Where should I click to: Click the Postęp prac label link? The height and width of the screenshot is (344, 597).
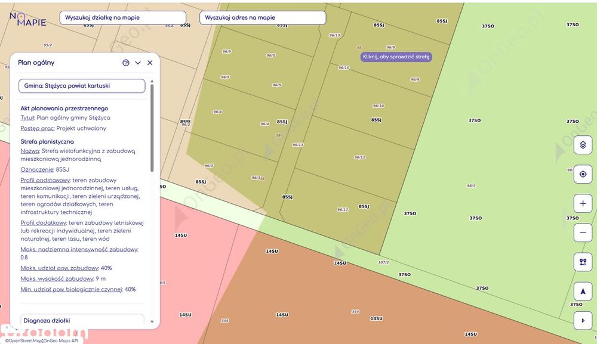37,128
